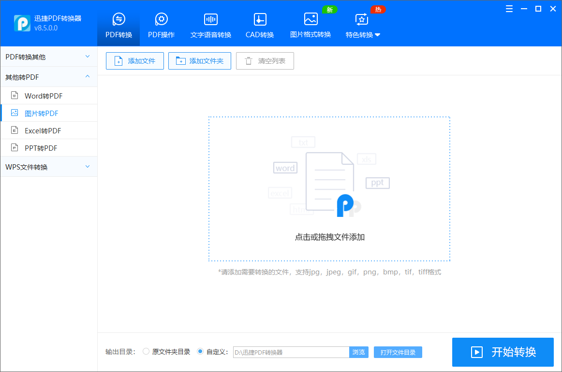Click the 输出目录 label
Screen dimensions: 562x372
[120, 352]
